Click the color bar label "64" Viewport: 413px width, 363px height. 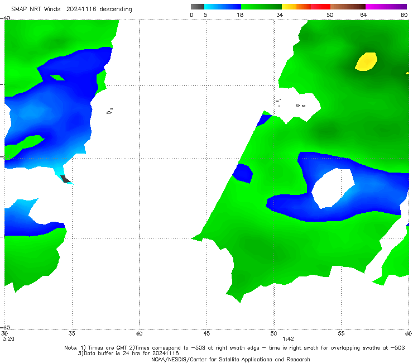(363, 15)
